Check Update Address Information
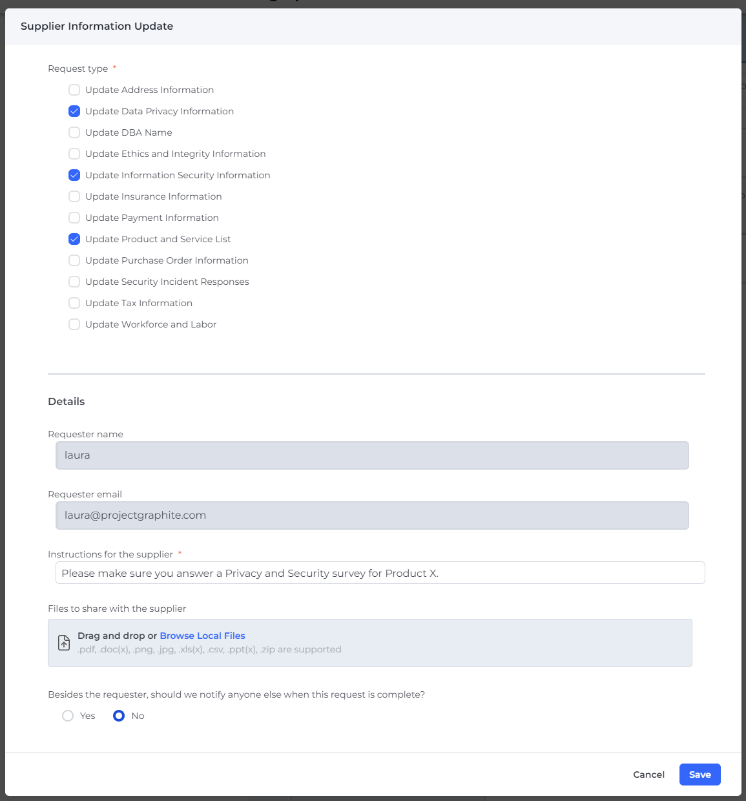 (74, 90)
